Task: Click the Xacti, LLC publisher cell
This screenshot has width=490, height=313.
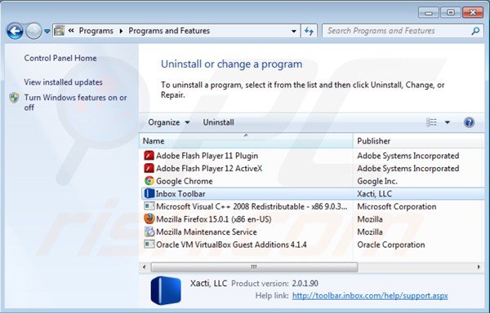Action: click(x=374, y=194)
